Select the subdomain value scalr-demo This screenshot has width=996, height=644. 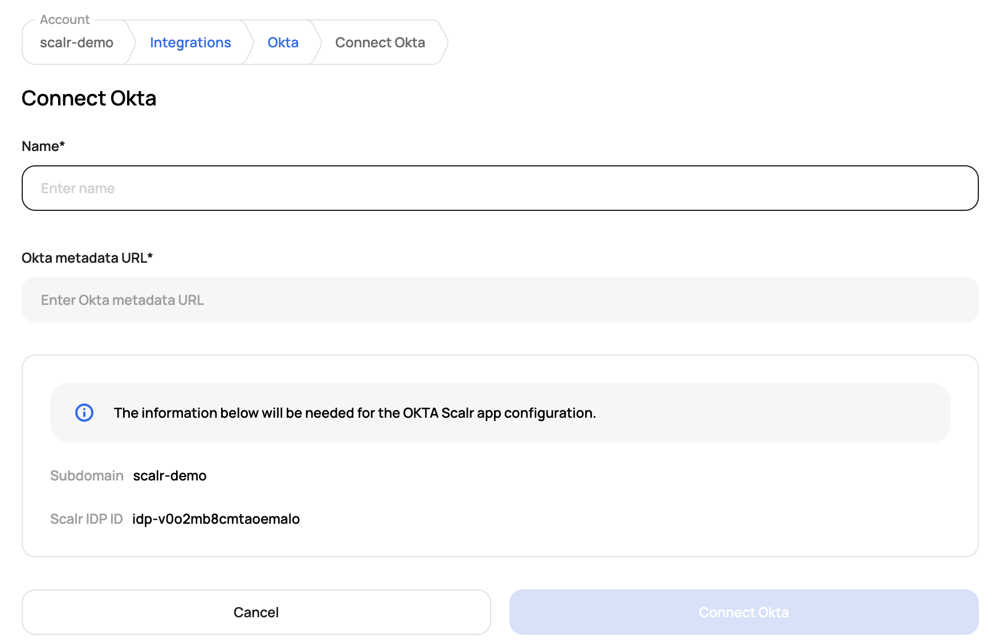[170, 475]
